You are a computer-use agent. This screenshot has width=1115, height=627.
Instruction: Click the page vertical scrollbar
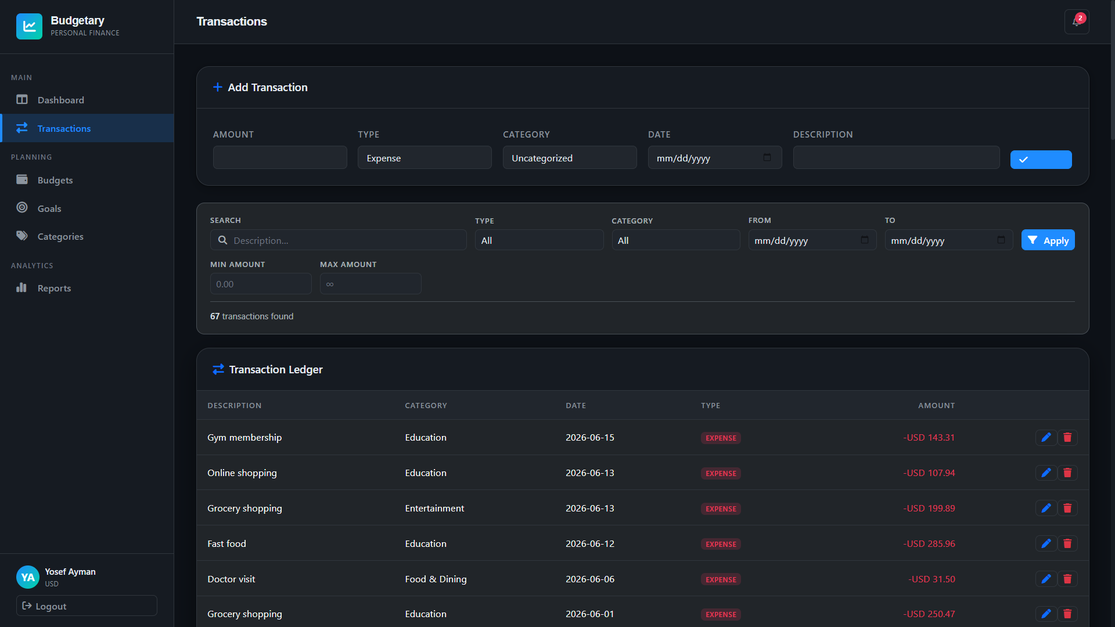(x=1113, y=70)
